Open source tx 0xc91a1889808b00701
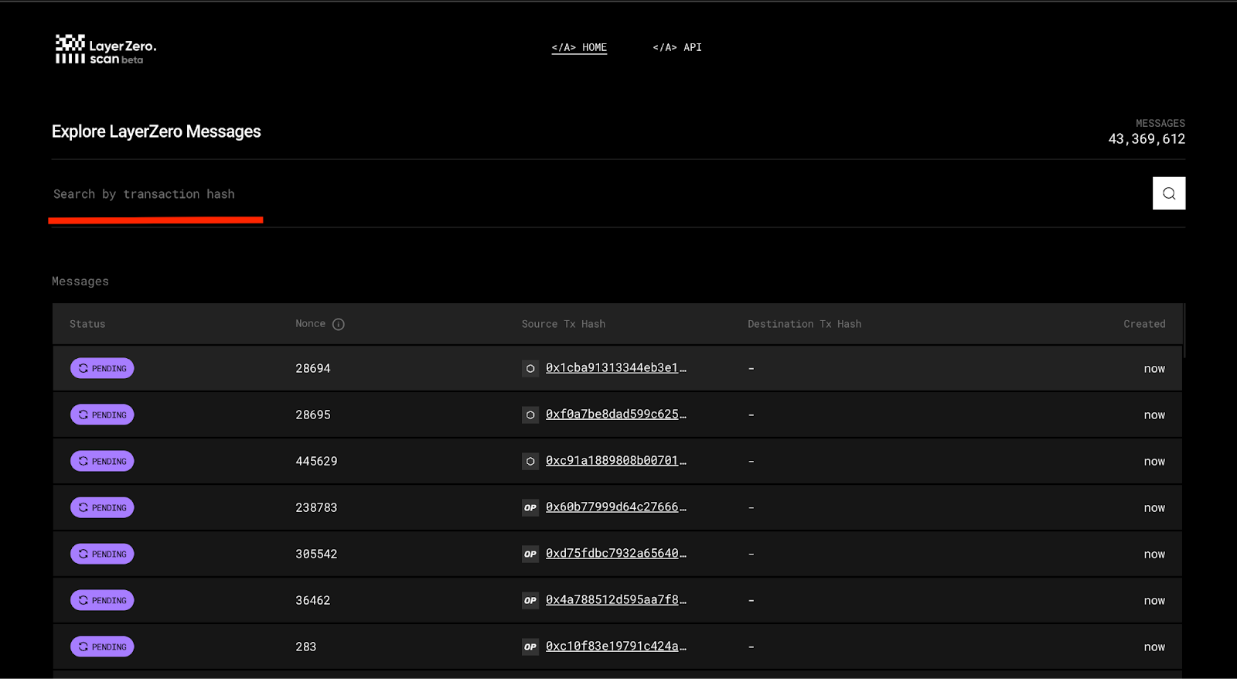Image resolution: width=1237 pixels, height=679 pixels. [x=616, y=461]
